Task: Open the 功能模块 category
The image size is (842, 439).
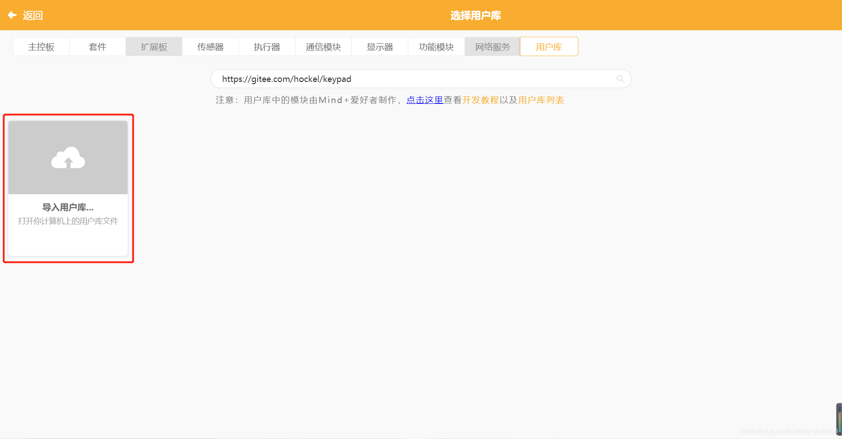Action: coord(436,46)
